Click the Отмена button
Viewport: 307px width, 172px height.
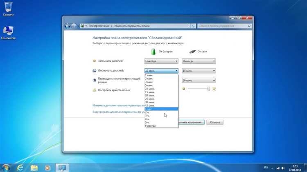pyautogui.click(x=215, y=122)
